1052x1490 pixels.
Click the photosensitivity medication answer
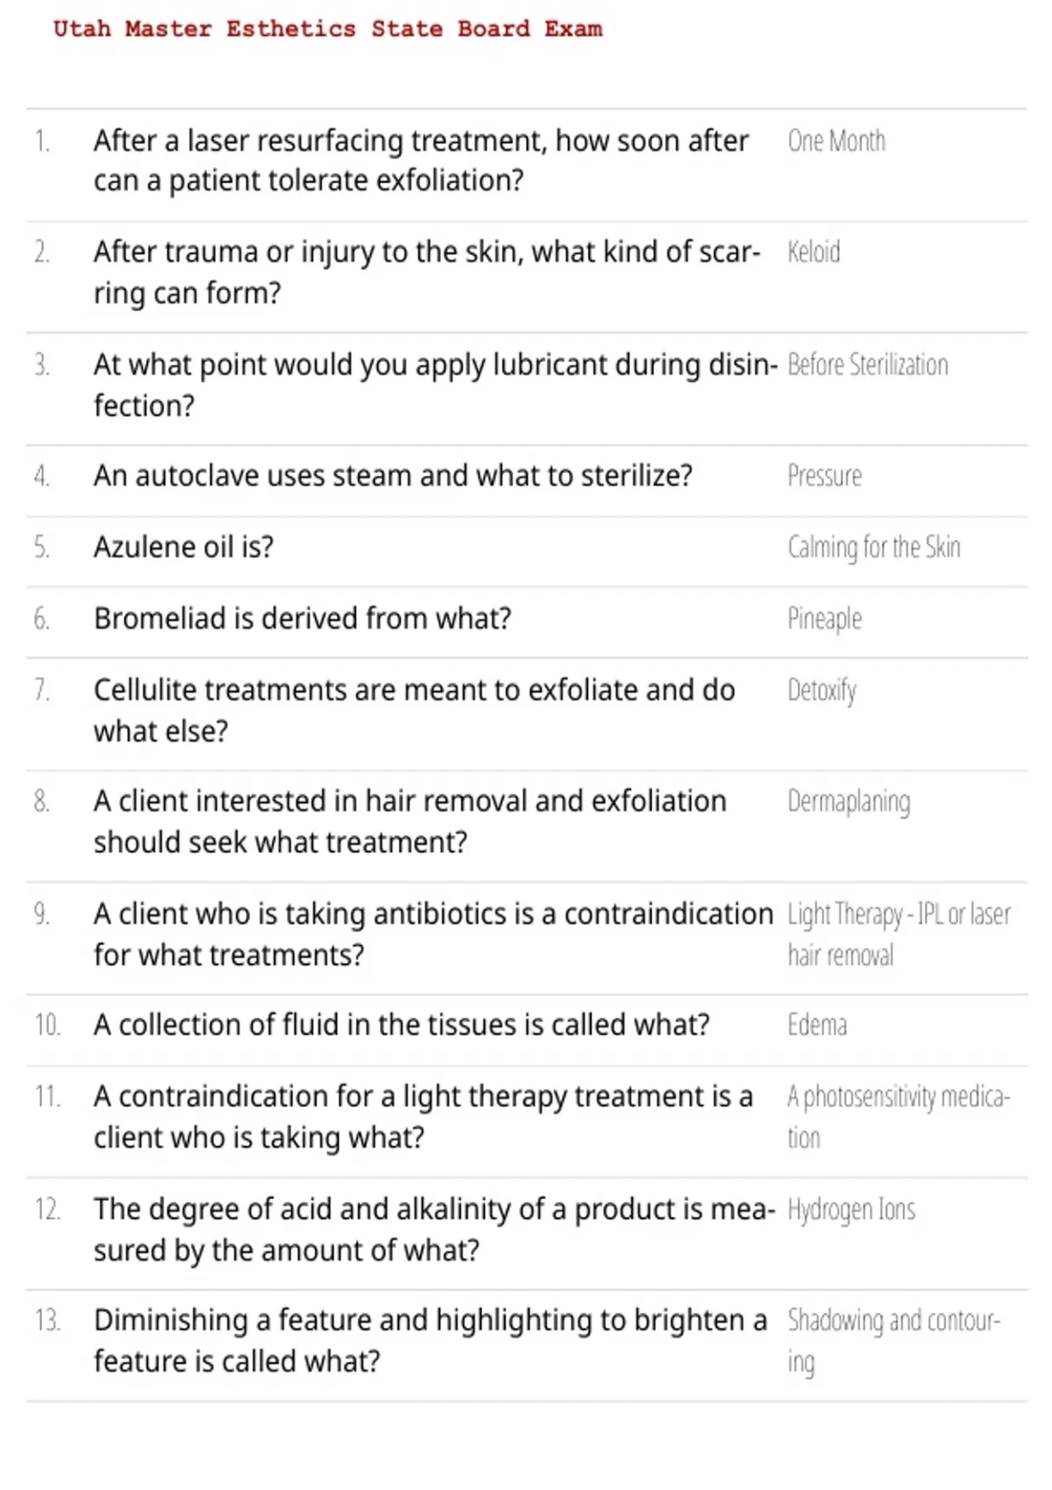click(899, 1117)
